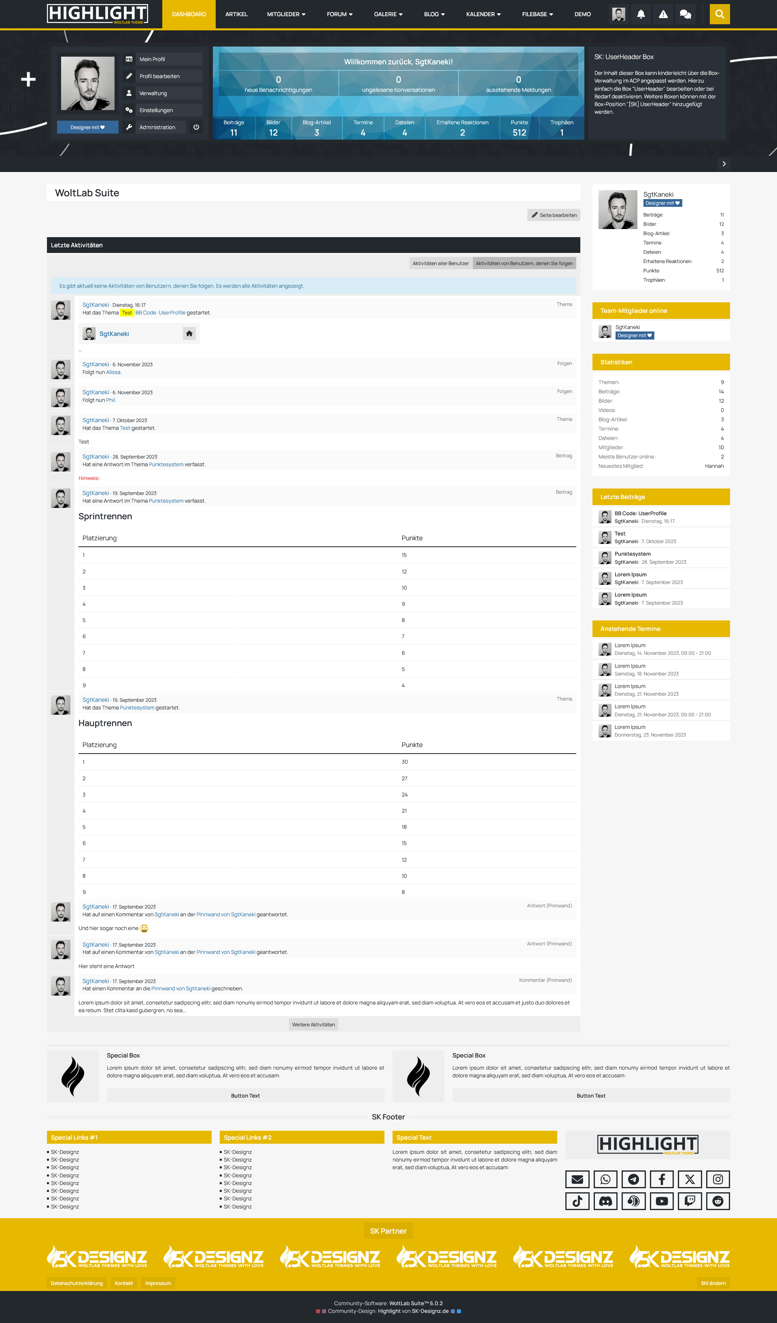Click the logout power icon
Image resolution: width=777 pixels, height=1323 pixels.
tap(196, 127)
